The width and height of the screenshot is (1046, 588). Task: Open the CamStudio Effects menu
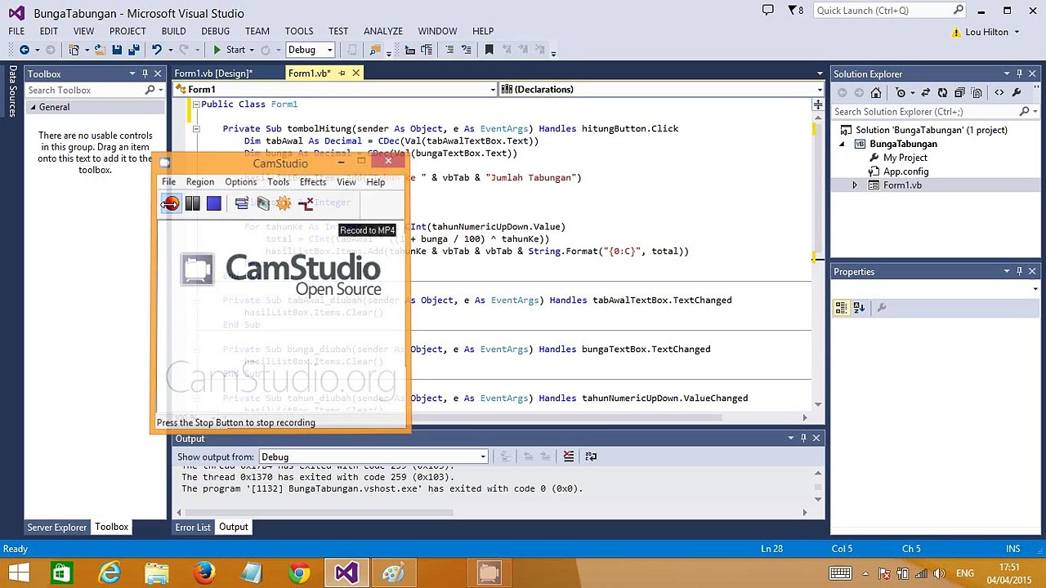coord(313,182)
